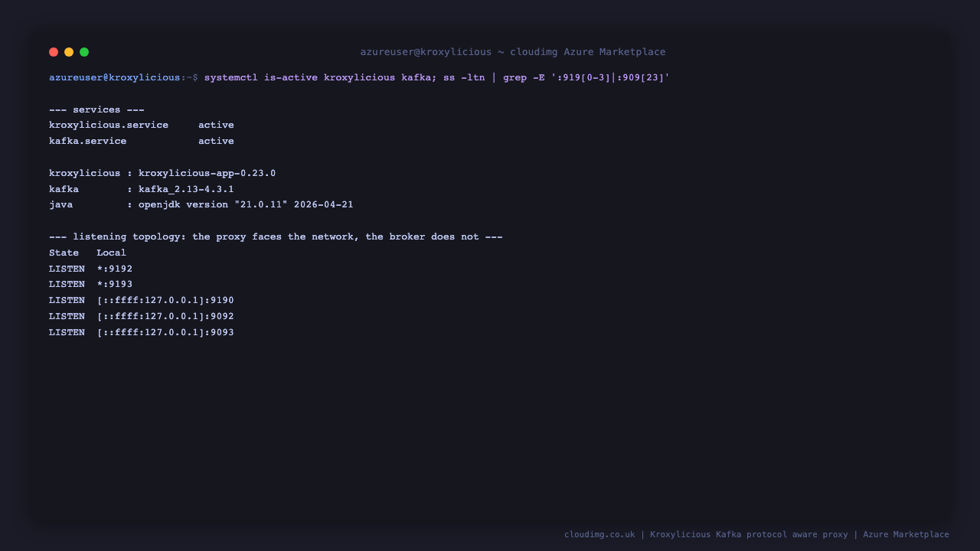Click the State column header
This screenshot has height=551, width=980.
(x=64, y=253)
